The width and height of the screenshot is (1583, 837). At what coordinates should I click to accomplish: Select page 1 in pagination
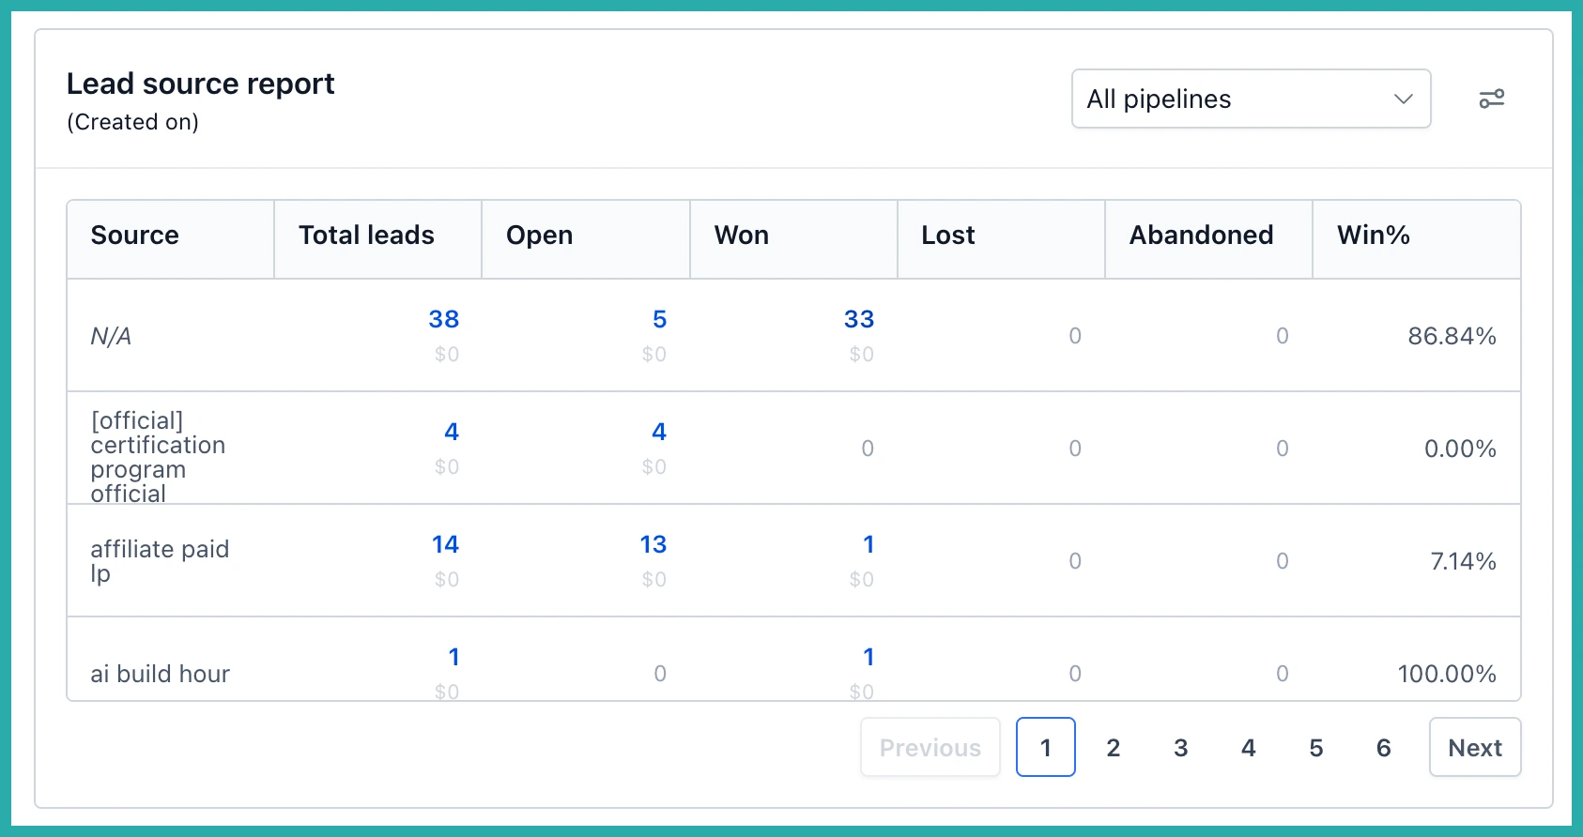(x=1045, y=747)
